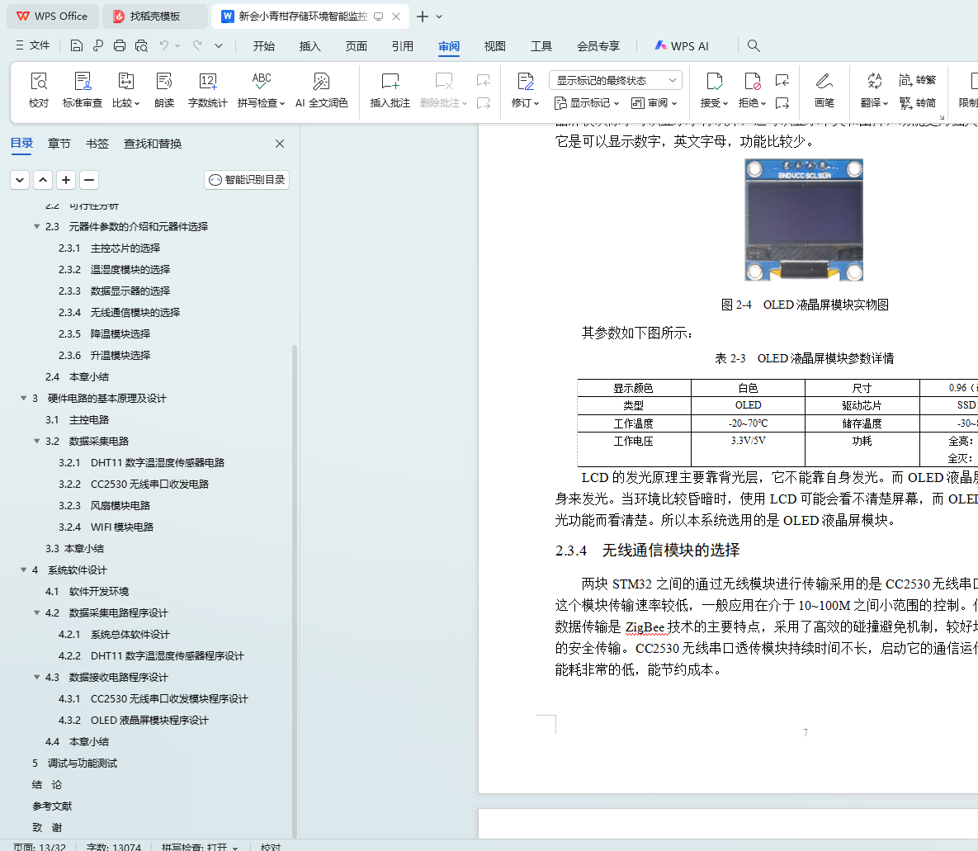Click the 转繁 convert to traditional icon
The height and width of the screenshot is (851, 978).
pos(918,80)
